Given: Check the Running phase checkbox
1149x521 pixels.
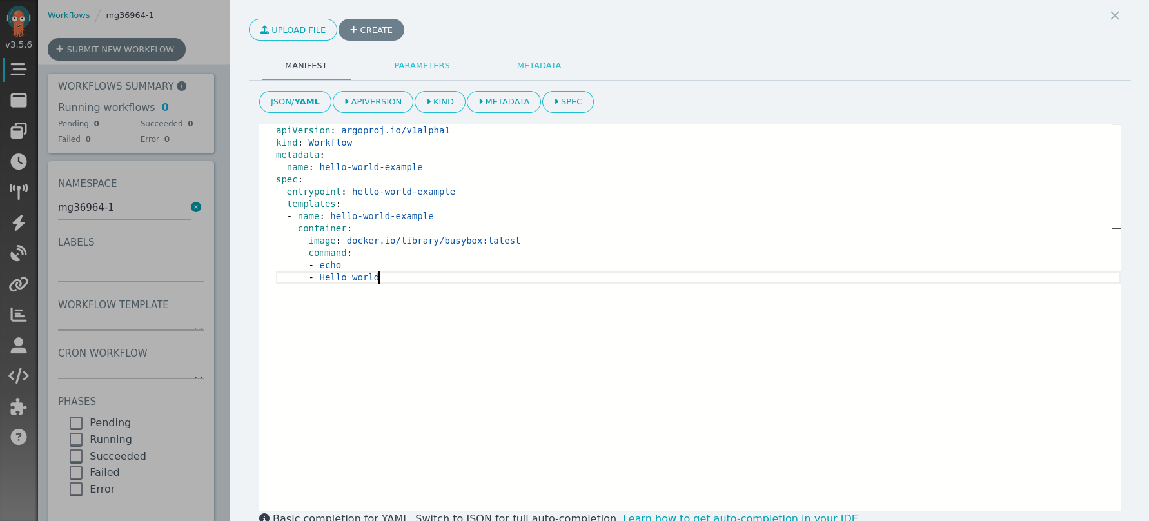Looking at the screenshot, I should (x=76, y=440).
